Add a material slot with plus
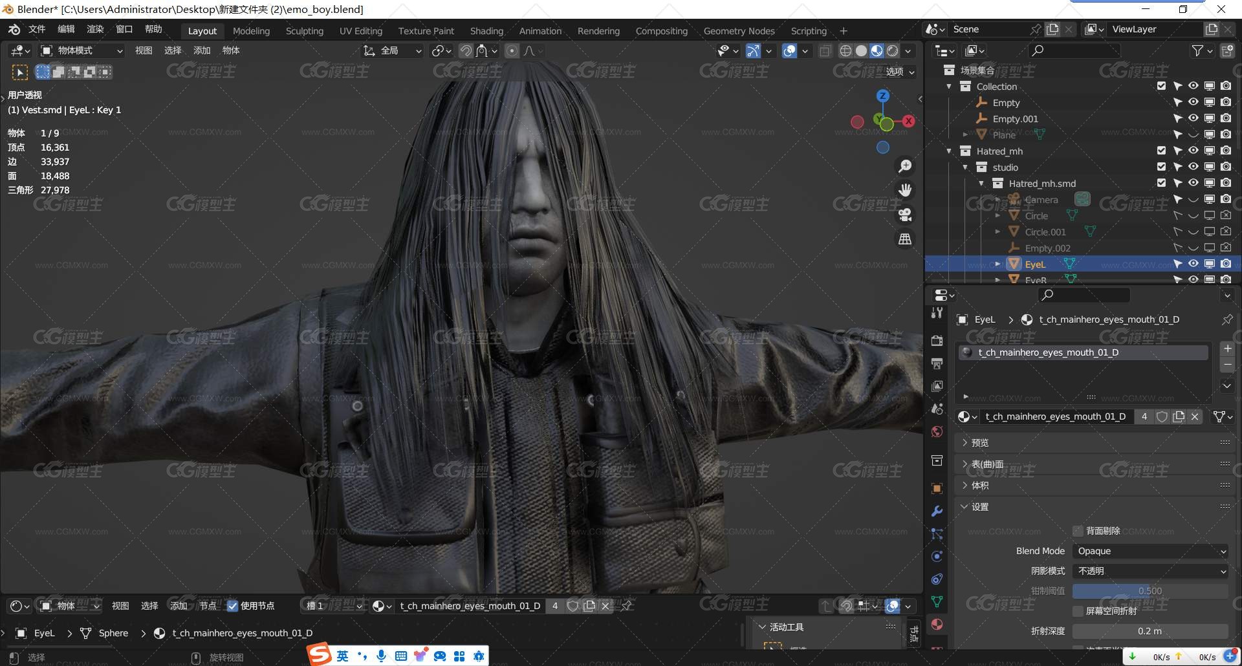 pos(1227,349)
